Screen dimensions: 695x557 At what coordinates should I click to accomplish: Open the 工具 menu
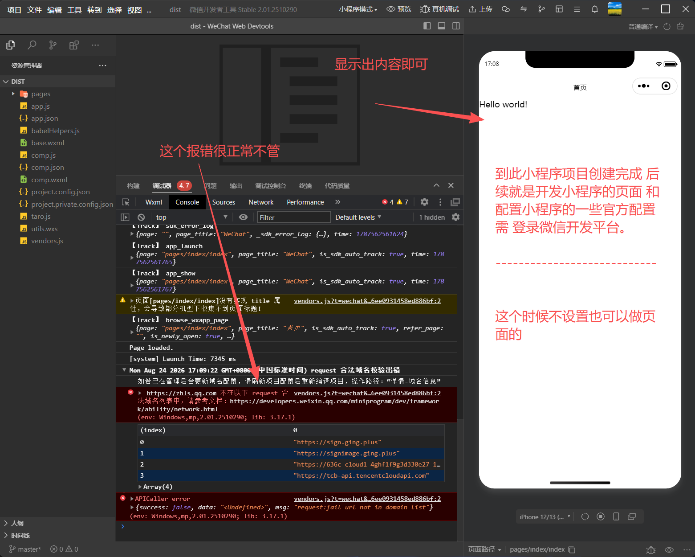74,10
